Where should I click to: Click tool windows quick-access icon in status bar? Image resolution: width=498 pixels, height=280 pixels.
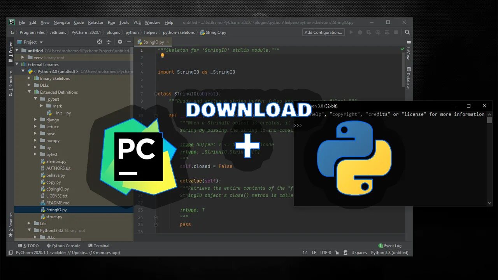click(x=11, y=253)
